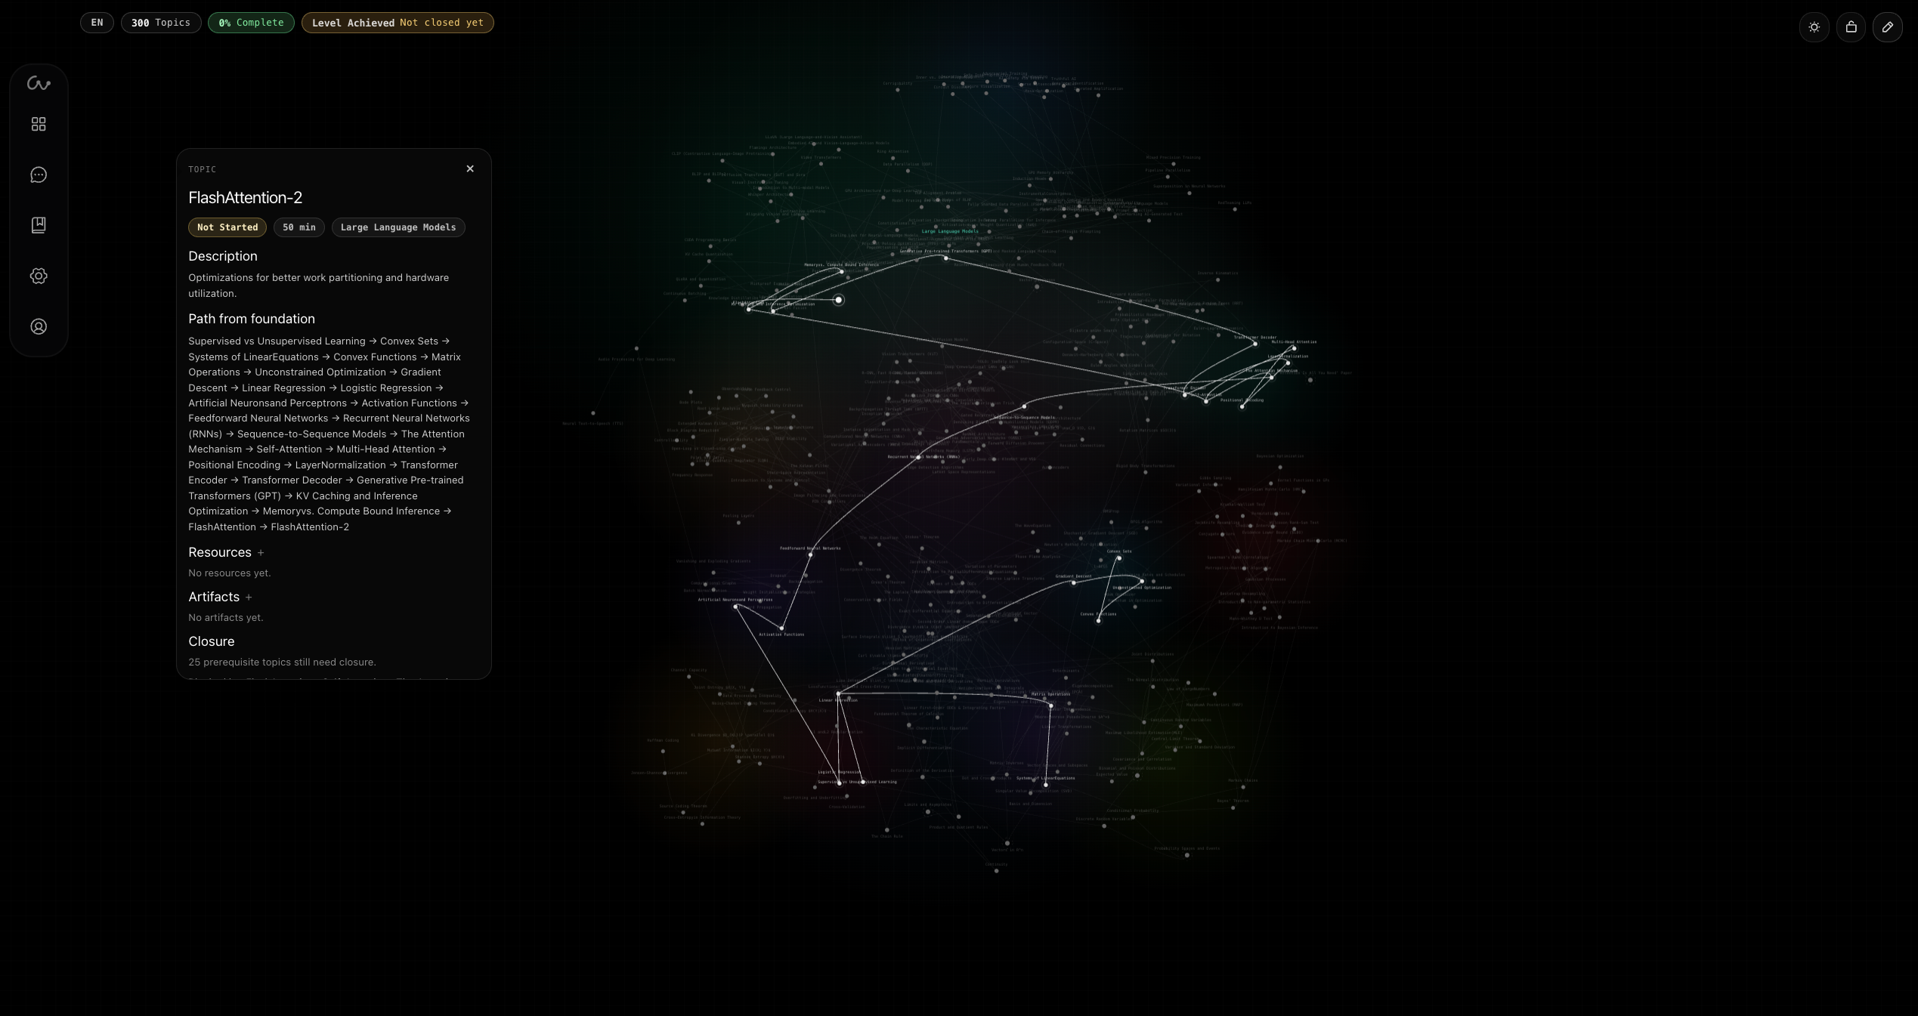Select the Generative Pre-trained Transformers (GPT) node
1918x1016 pixels.
coord(945,258)
